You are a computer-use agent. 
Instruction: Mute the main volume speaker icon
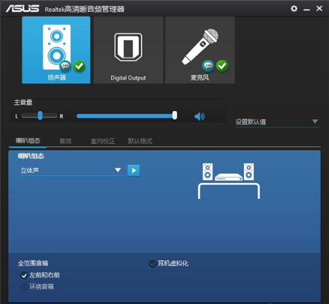[x=199, y=116]
